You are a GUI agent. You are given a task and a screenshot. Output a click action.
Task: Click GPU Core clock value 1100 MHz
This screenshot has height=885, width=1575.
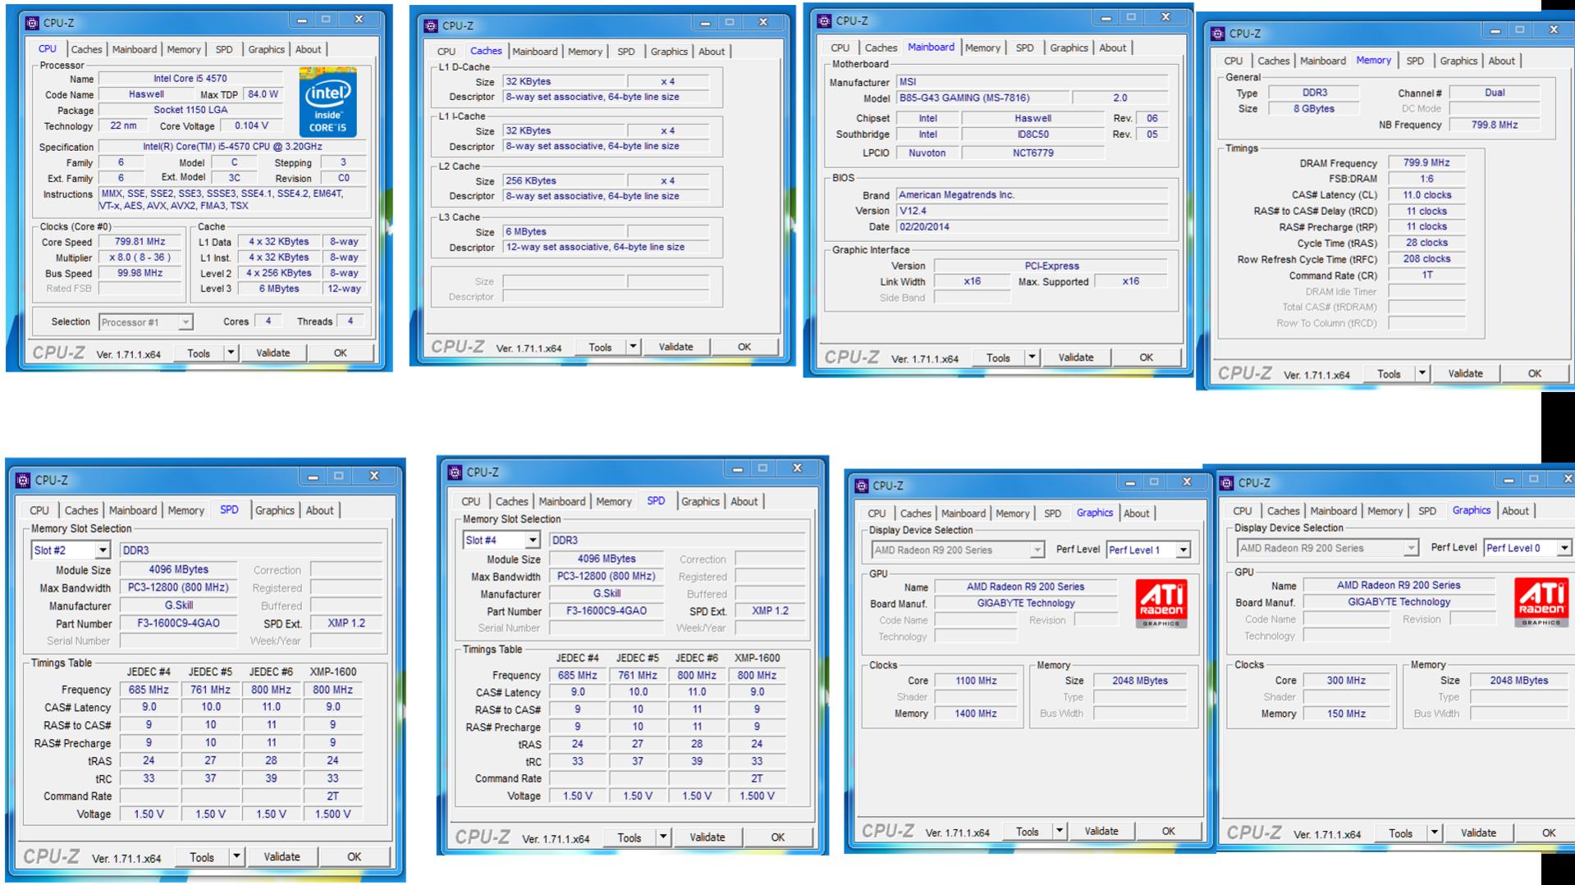pyautogui.click(x=976, y=681)
